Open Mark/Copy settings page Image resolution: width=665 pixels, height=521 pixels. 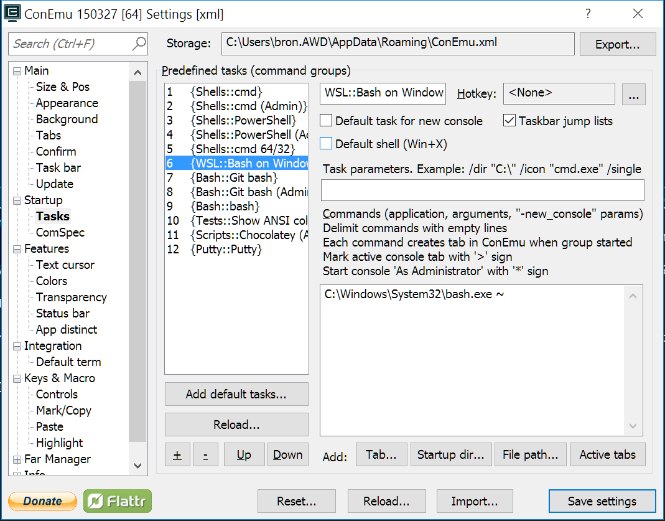pos(63,411)
